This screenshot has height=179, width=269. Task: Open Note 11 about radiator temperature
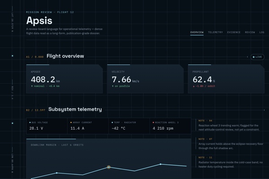click(x=230, y=162)
